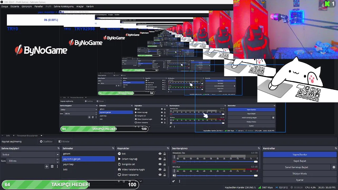Open the Yardım menu
338x190 pixels.
coord(90,6)
